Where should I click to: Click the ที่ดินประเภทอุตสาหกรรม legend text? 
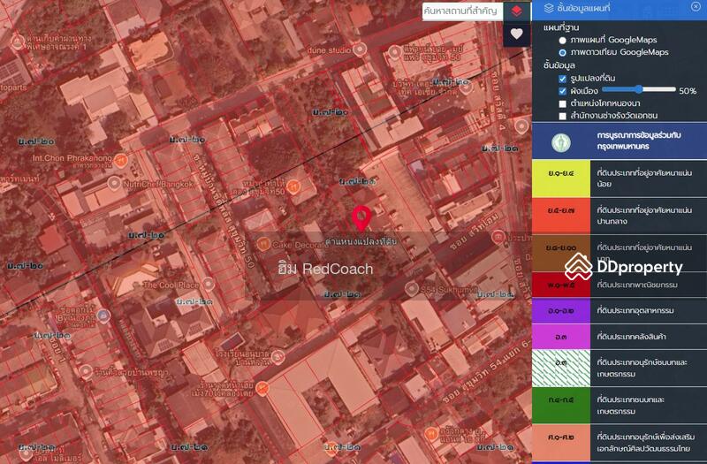click(635, 311)
